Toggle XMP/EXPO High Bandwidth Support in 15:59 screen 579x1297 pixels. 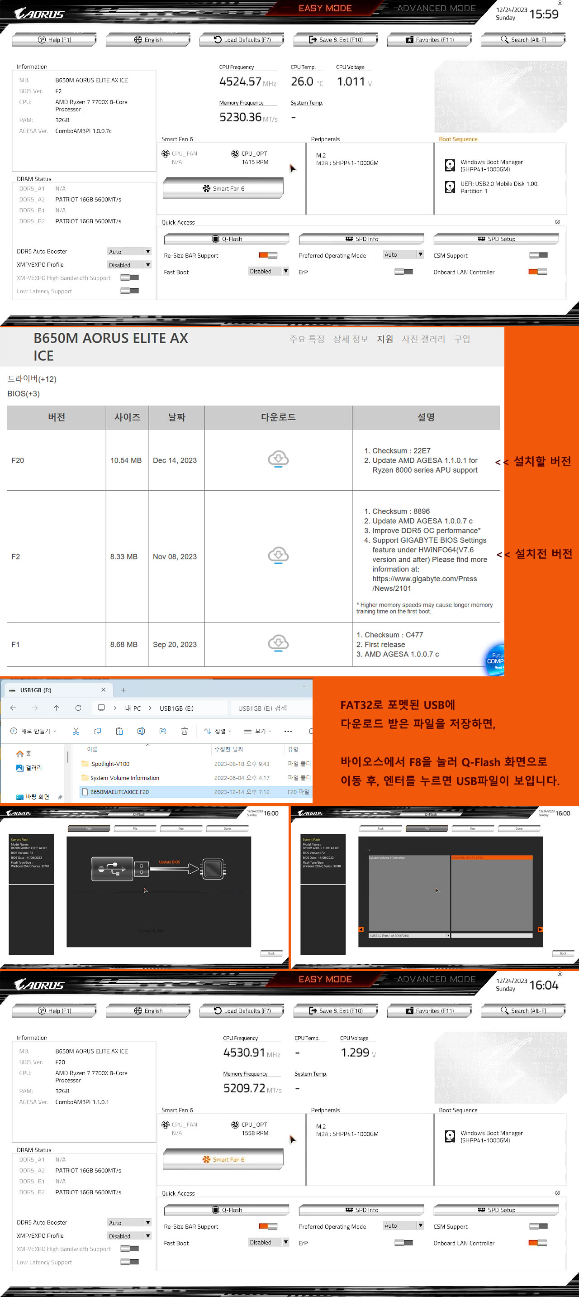pyautogui.click(x=129, y=278)
